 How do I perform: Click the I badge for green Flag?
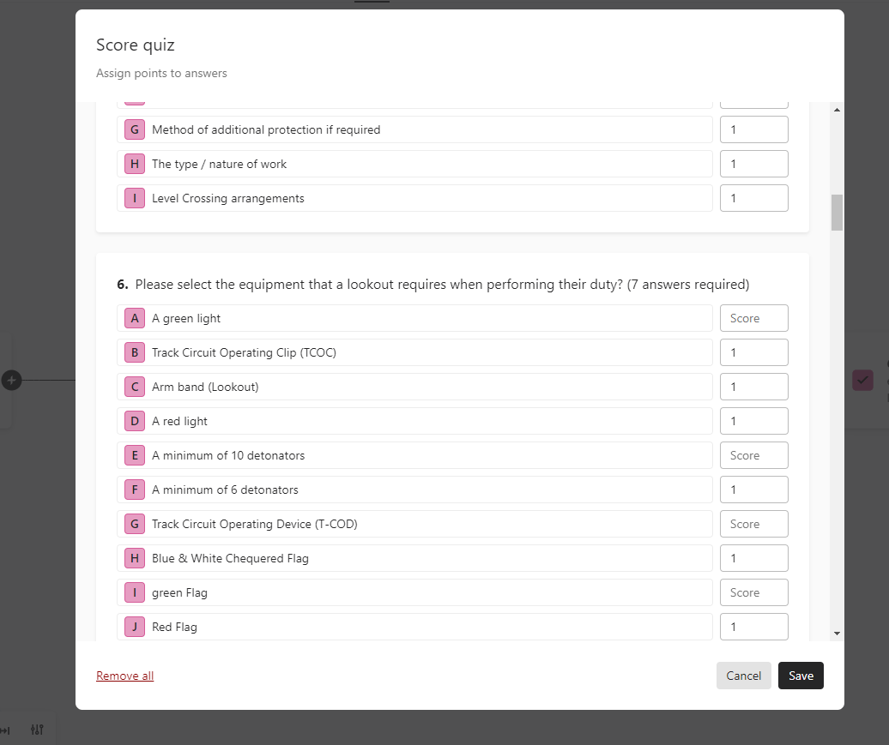point(135,592)
